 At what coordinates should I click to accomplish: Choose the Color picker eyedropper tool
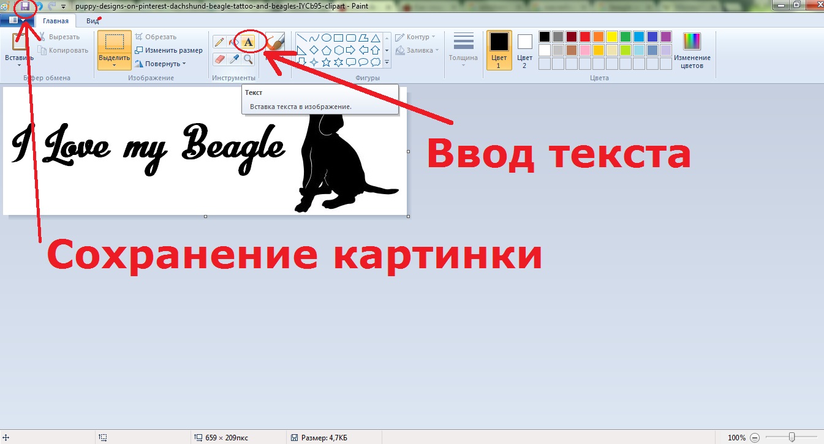tap(233, 59)
